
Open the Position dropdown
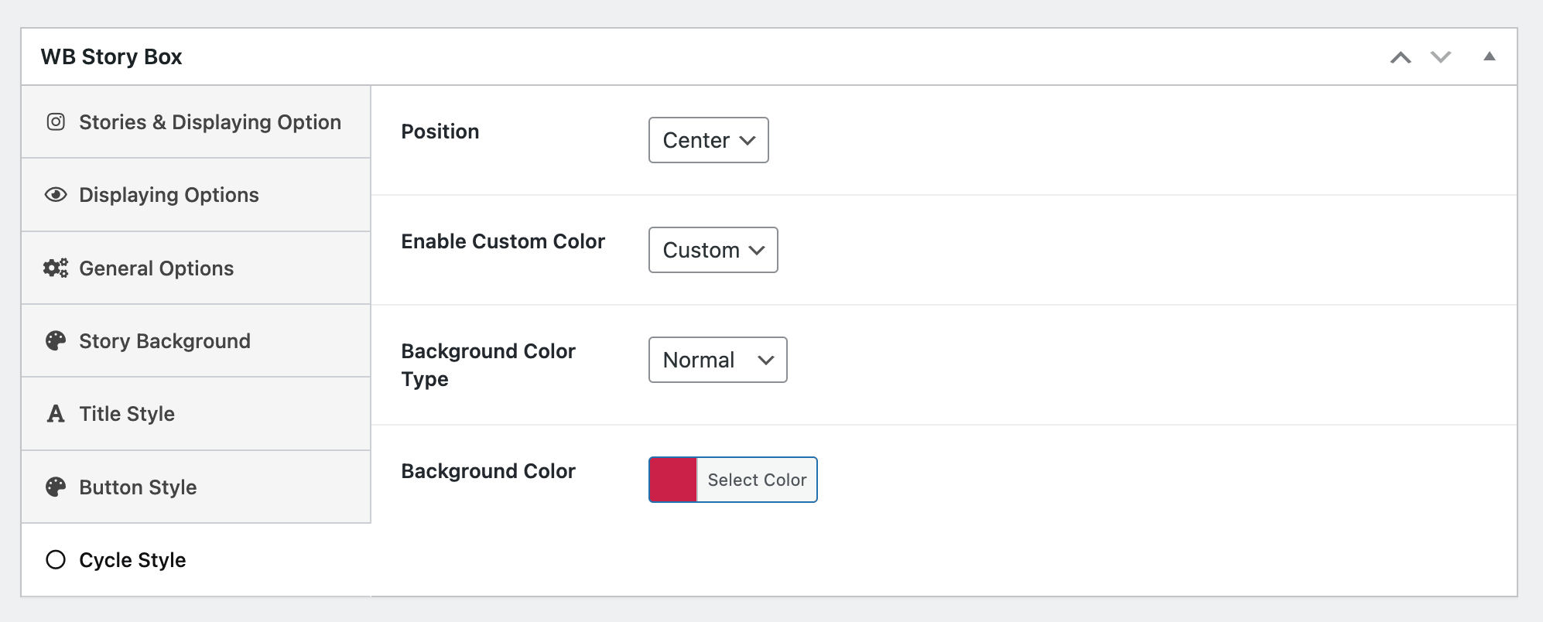(708, 140)
